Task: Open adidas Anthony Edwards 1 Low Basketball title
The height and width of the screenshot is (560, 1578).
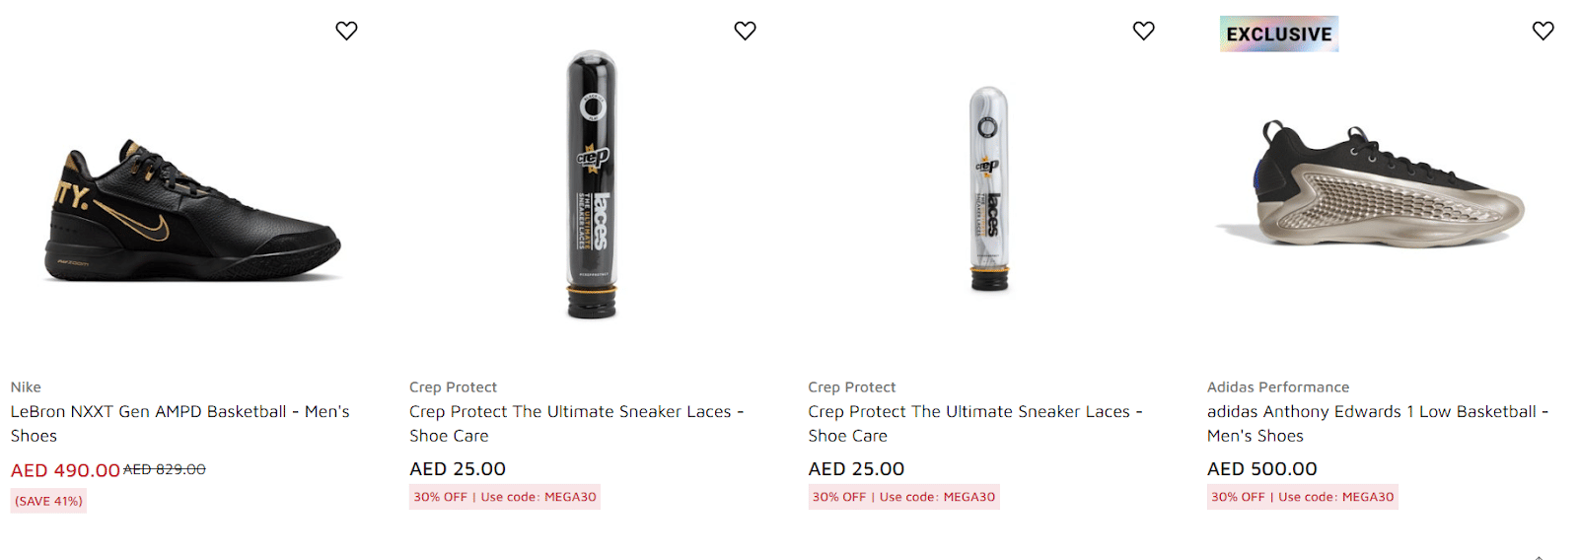Action: coord(1377,423)
